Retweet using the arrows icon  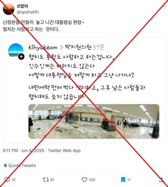pos(46,180)
